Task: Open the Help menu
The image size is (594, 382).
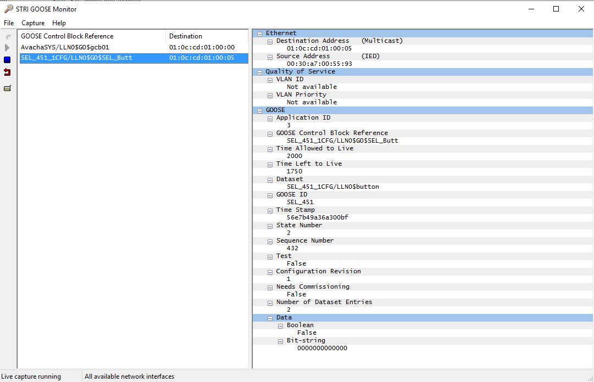Action: (x=59, y=23)
